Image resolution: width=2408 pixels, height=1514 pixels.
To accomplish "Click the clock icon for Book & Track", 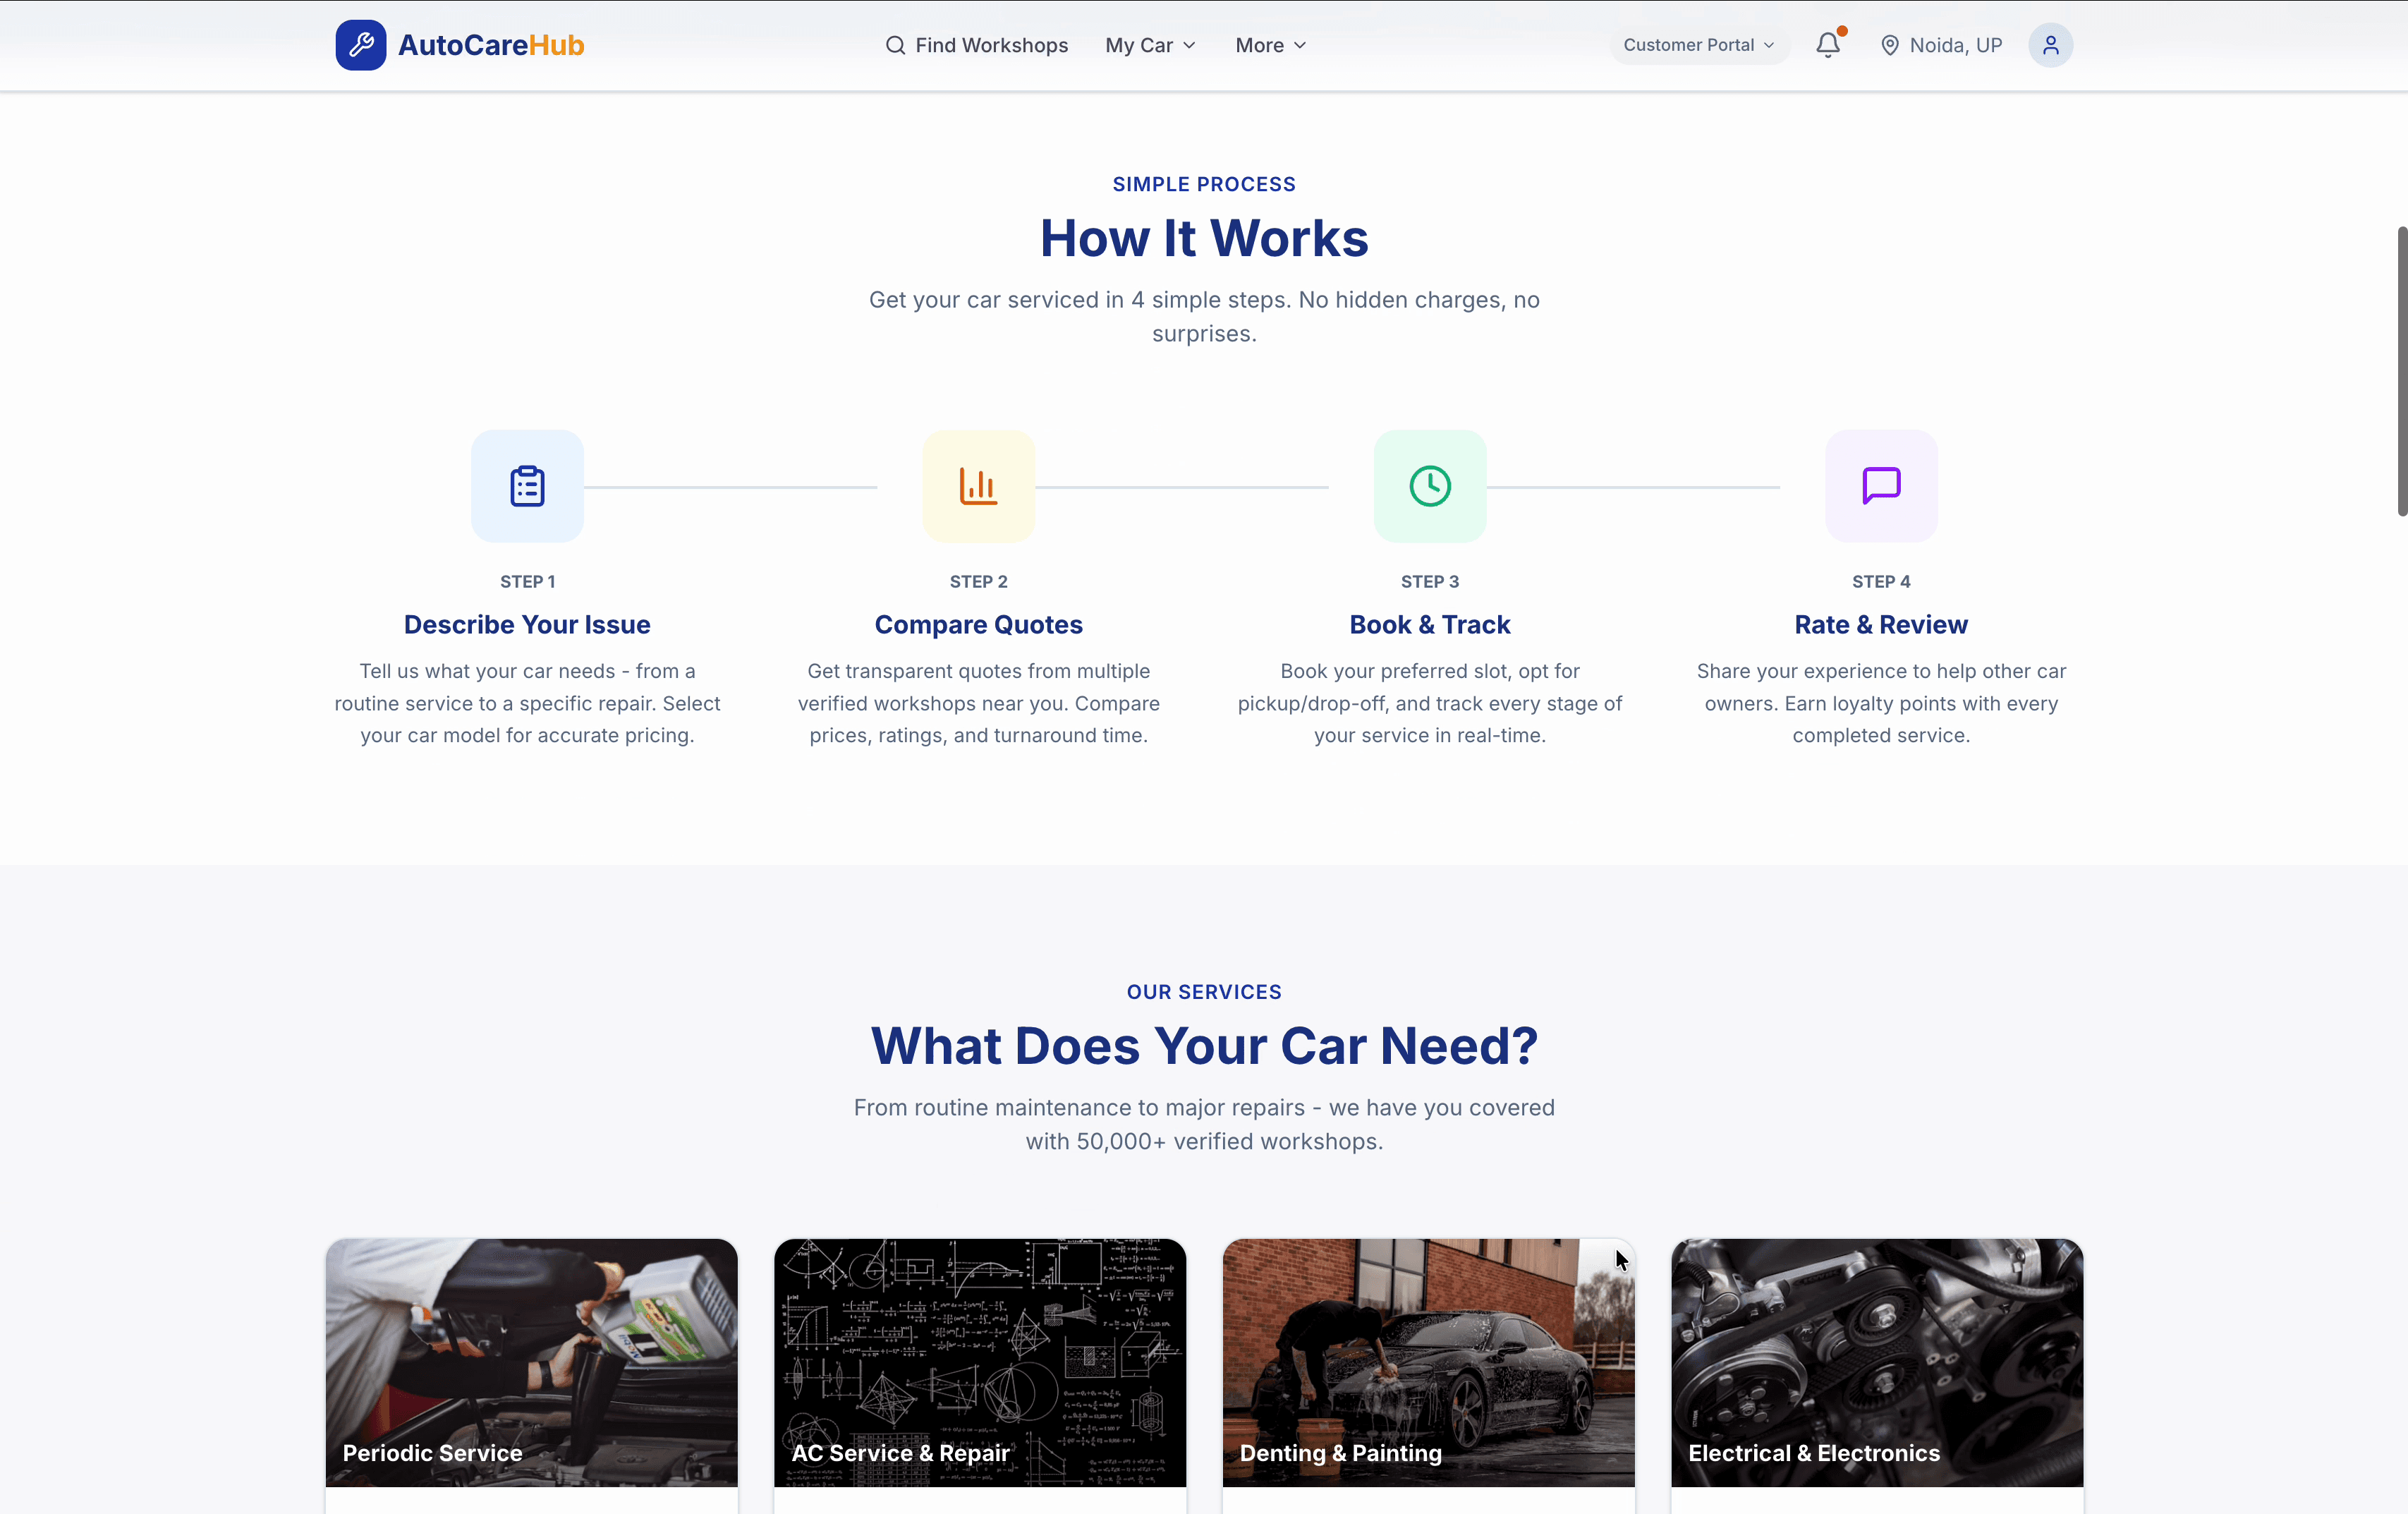I will point(1429,486).
